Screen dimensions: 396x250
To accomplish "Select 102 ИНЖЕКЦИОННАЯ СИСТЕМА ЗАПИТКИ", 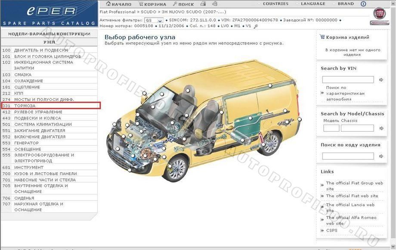I will [x=49, y=65].
